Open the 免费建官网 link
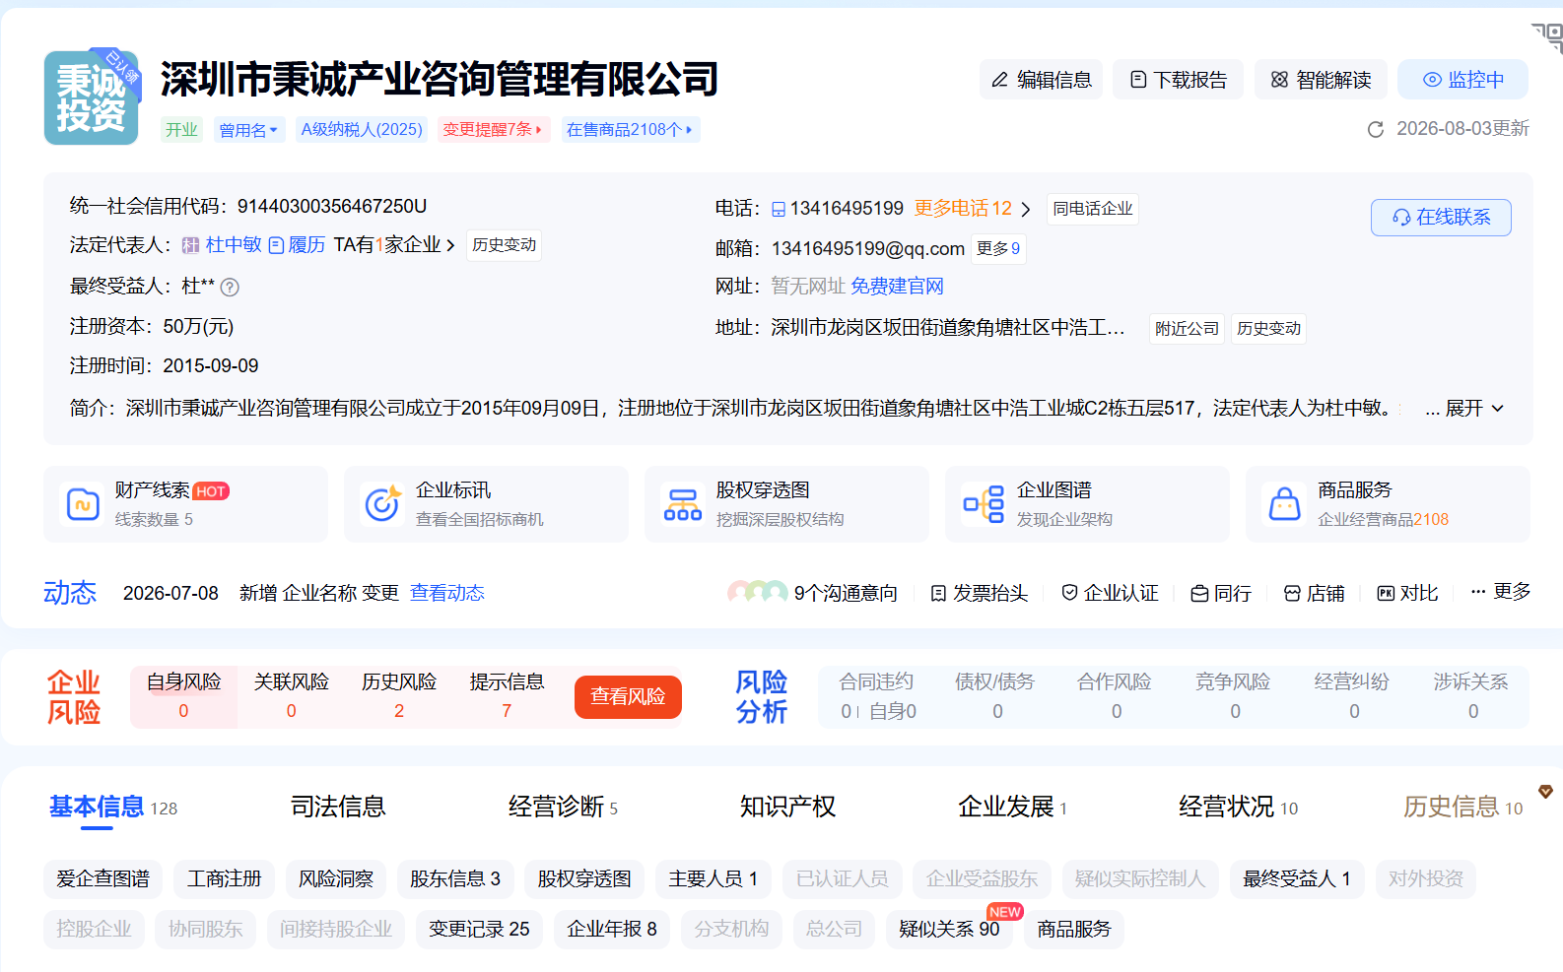The height and width of the screenshot is (972, 1563). pyautogui.click(x=897, y=287)
